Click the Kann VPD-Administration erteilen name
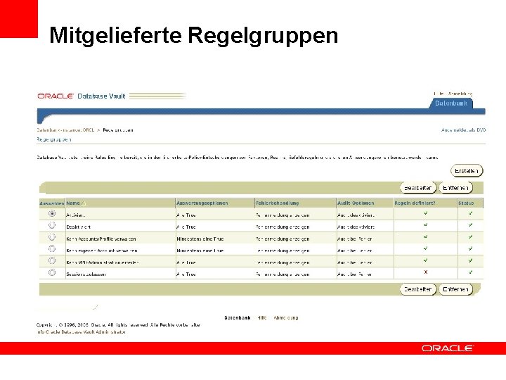The image size is (506, 380). 103,262
